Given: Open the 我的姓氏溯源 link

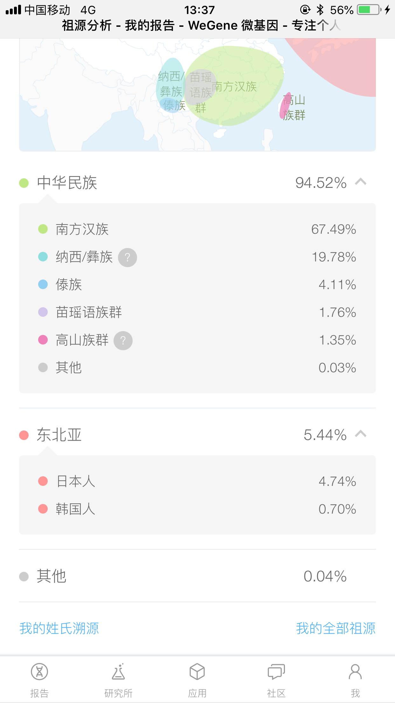Looking at the screenshot, I should click(x=59, y=628).
